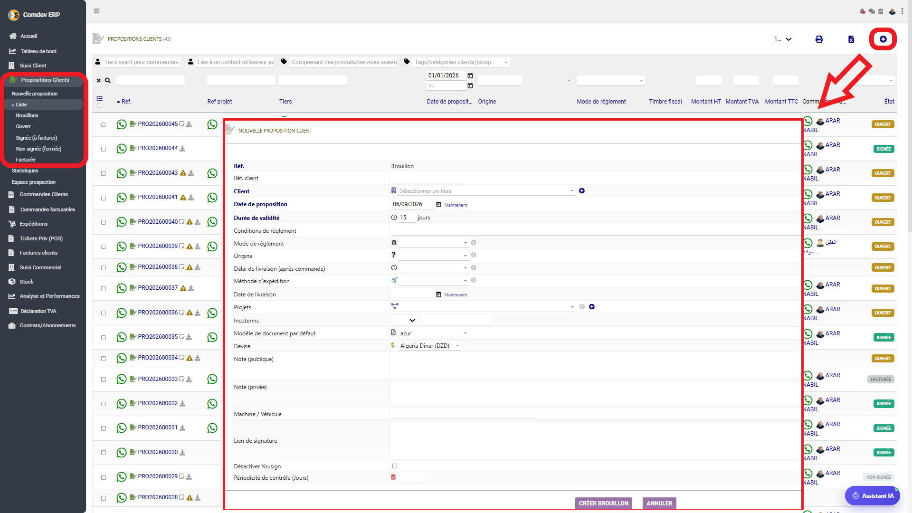
Task: Open the Tiers ayant pour commercial filter
Action: tap(141, 62)
